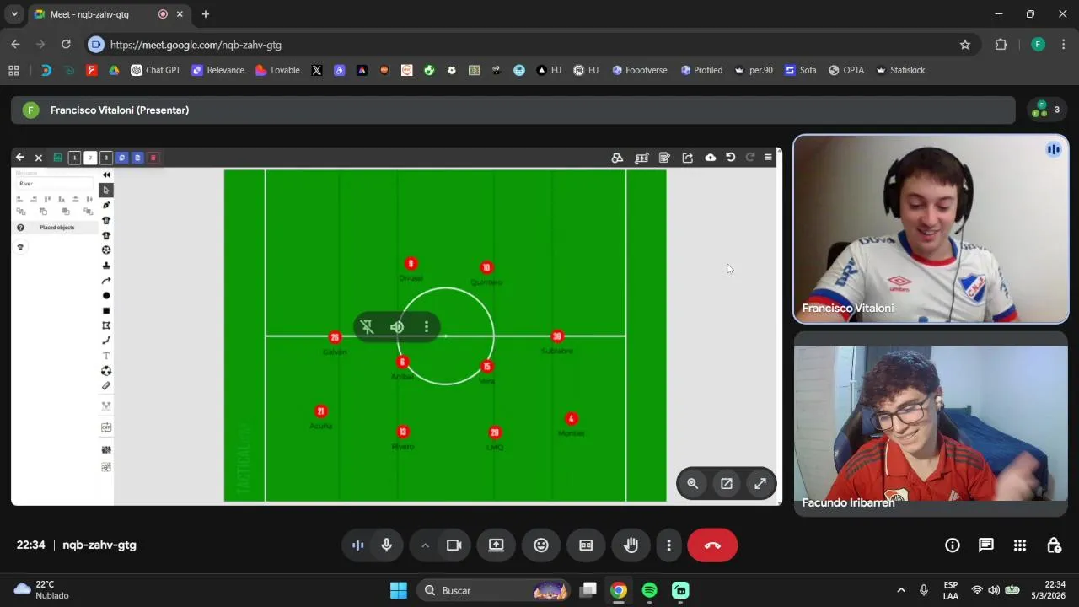The height and width of the screenshot is (607, 1079).
Task: Toggle the microphone in Meet controls
Action: pos(387,545)
